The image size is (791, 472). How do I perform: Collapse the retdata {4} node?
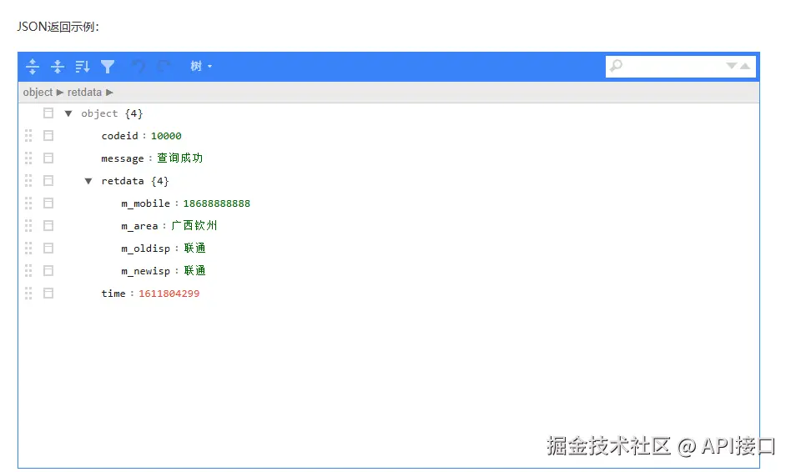[x=88, y=181]
